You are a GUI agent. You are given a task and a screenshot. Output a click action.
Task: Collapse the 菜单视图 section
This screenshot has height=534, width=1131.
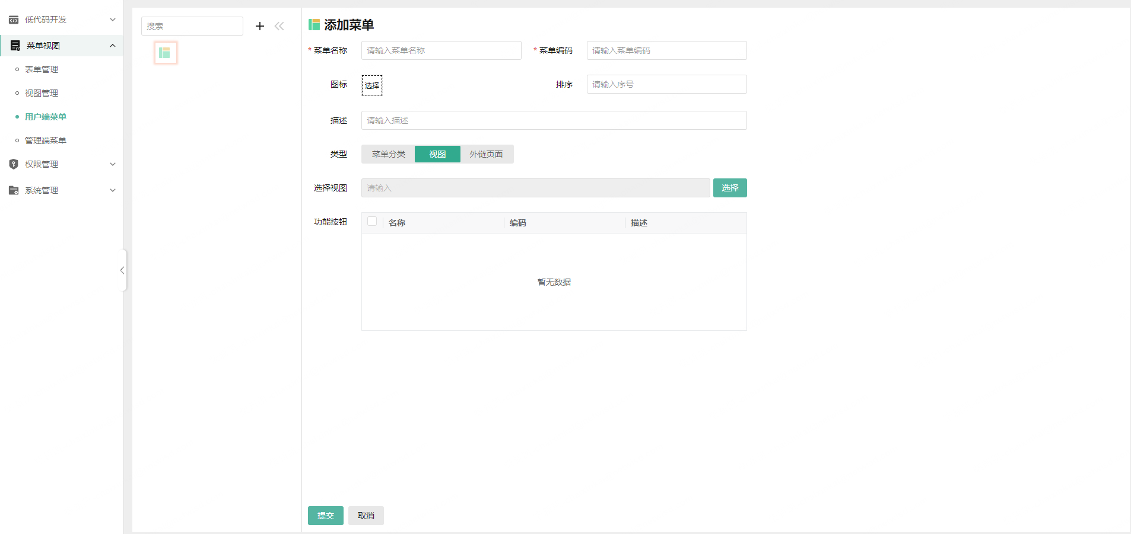pos(42,45)
